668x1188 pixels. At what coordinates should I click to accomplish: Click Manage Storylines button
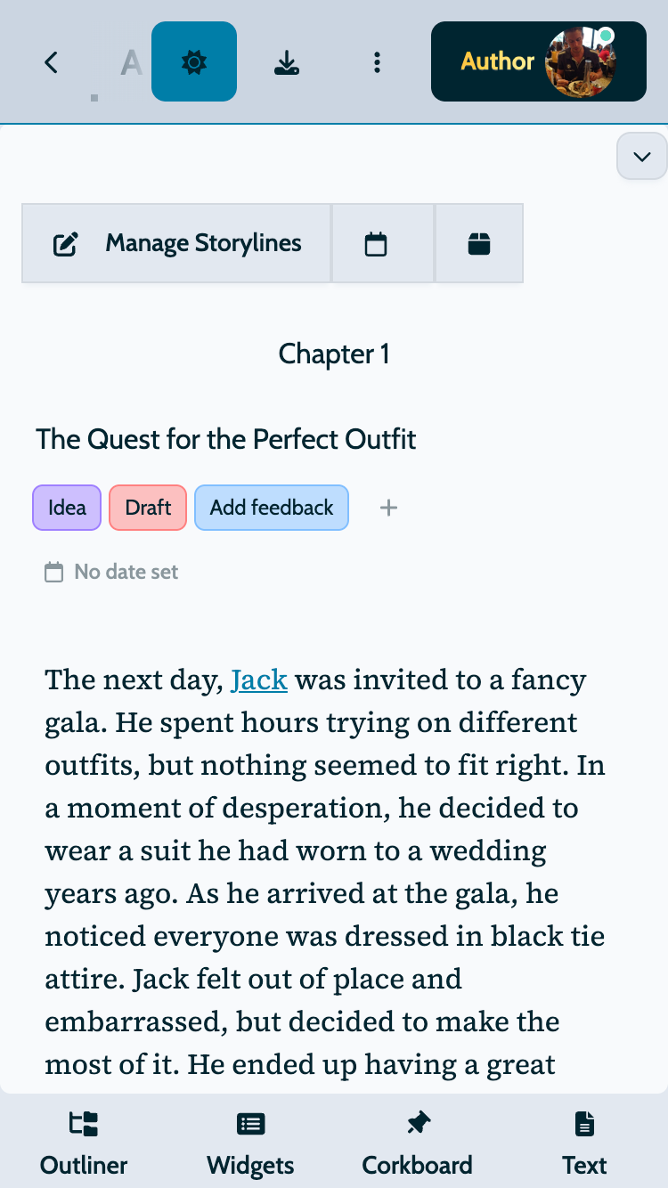[177, 243]
